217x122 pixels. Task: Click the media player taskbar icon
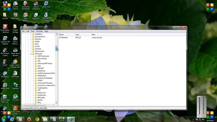20,119
